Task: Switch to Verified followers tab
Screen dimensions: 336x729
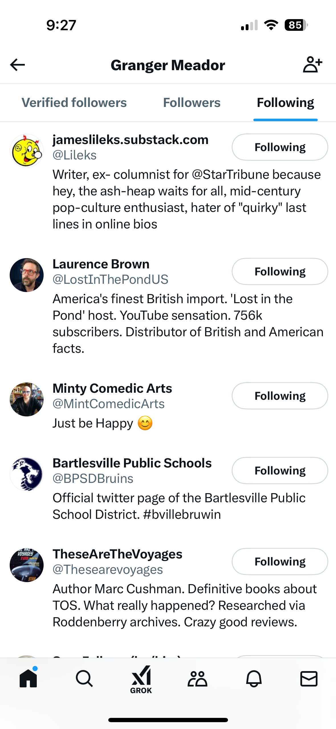Action: coord(74,103)
